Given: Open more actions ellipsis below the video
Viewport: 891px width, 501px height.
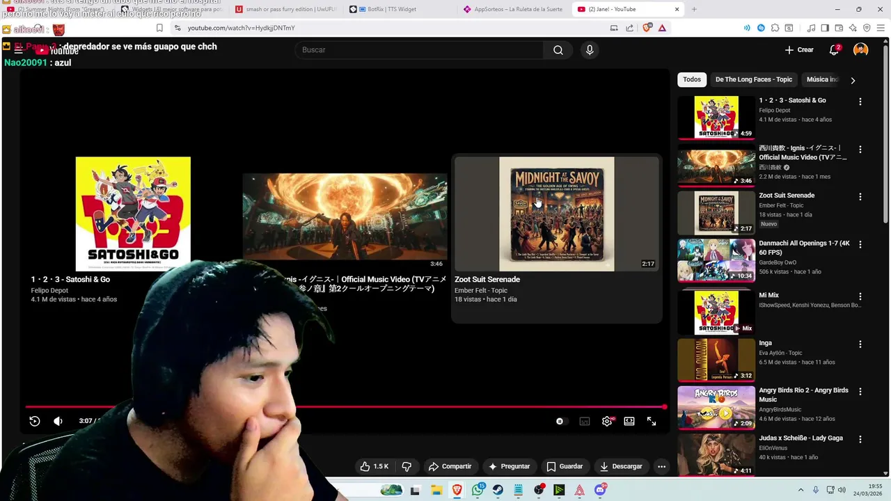Looking at the screenshot, I should click(661, 466).
